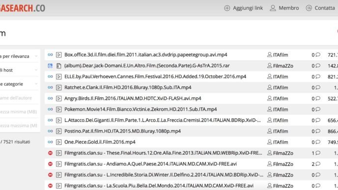Screen dimensions: 338x190
Task: Click the blue link icon for L.Attacco.Dei.Giganti row
Action: click(50, 120)
